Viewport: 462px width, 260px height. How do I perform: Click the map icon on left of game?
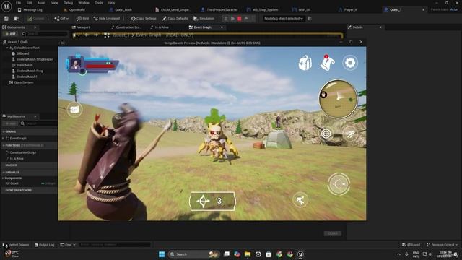click(x=74, y=110)
